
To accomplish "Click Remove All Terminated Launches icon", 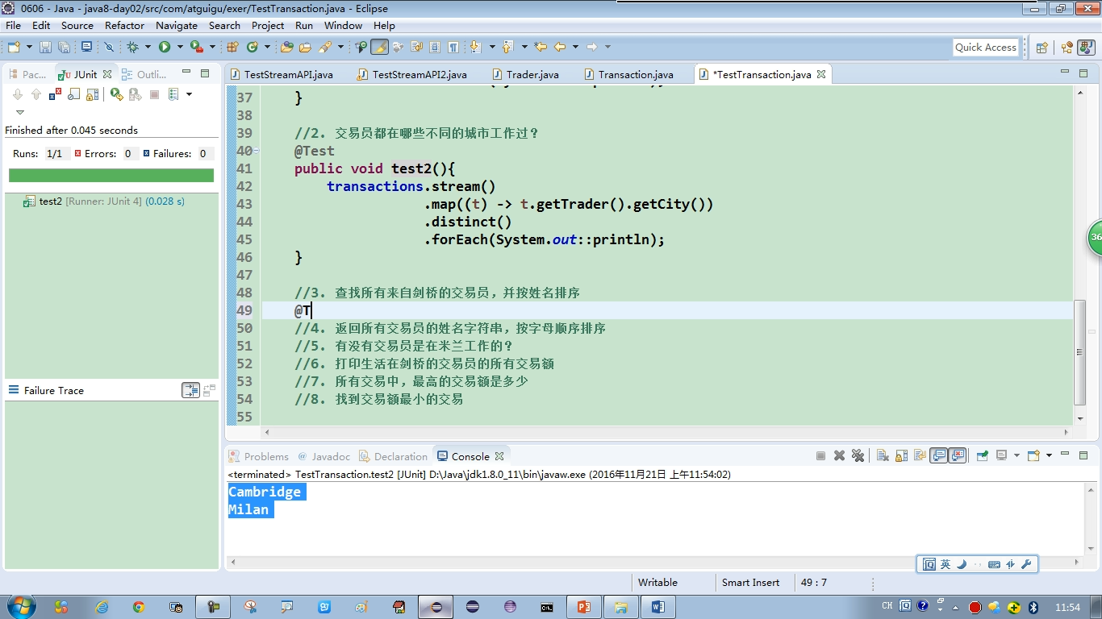I will tap(858, 456).
